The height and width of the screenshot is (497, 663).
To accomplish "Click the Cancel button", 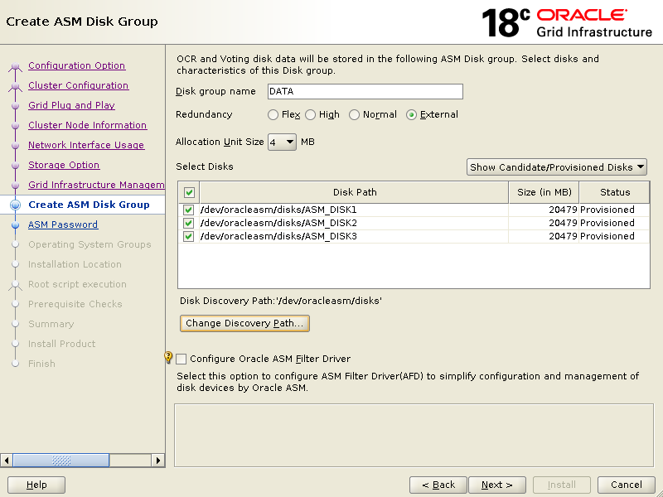I will (x=627, y=485).
